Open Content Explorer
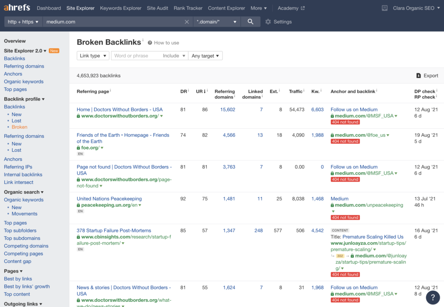Viewport: 444px width, 307px height. [x=226, y=8]
